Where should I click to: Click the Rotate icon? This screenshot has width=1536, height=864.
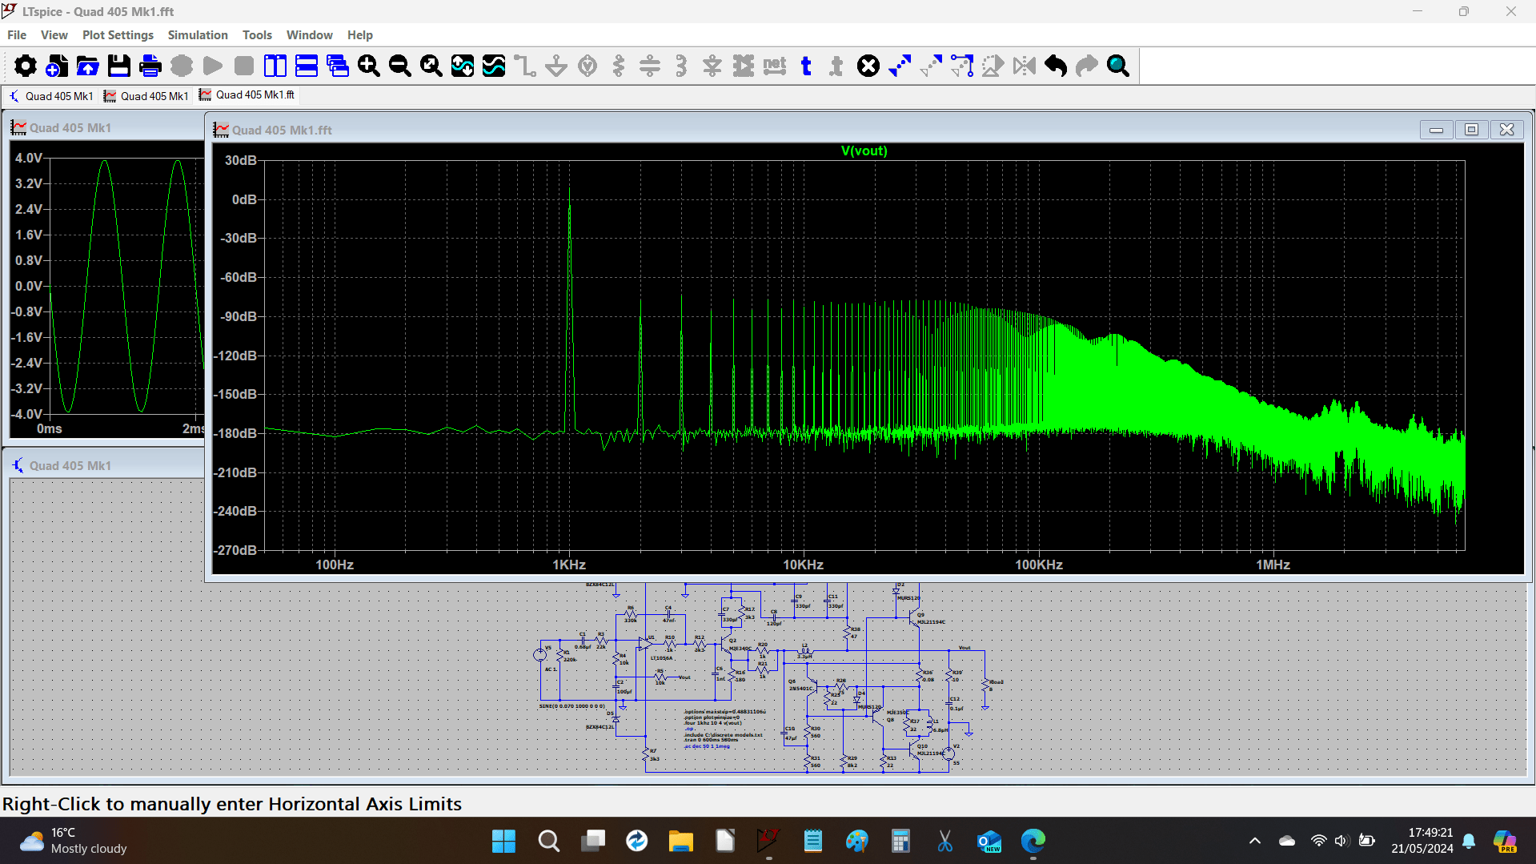tap(993, 66)
